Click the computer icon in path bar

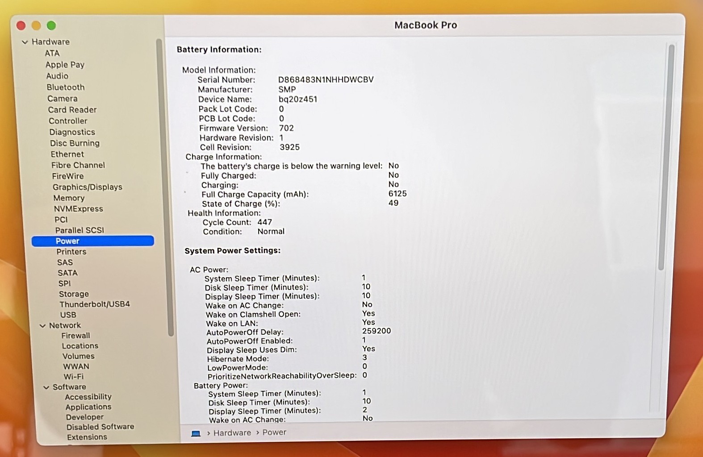coord(196,433)
